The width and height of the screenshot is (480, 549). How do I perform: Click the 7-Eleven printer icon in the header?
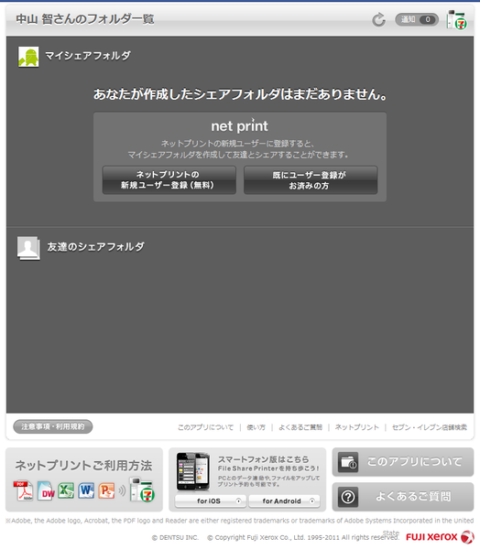pyautogui.click(x=456, y=20)
